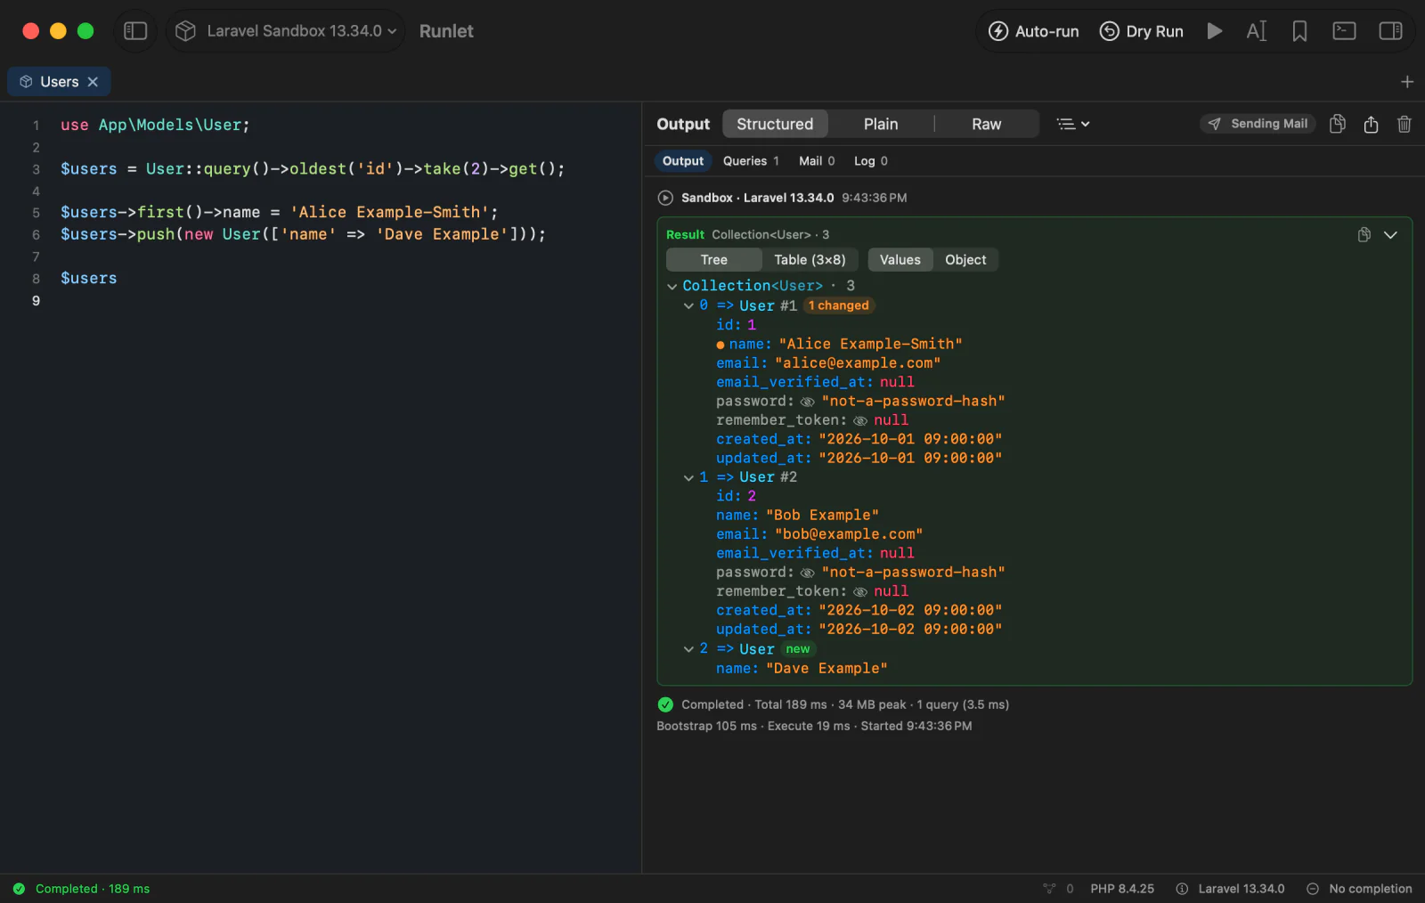Open the Mail 0 sub-tab

point(817,161)
